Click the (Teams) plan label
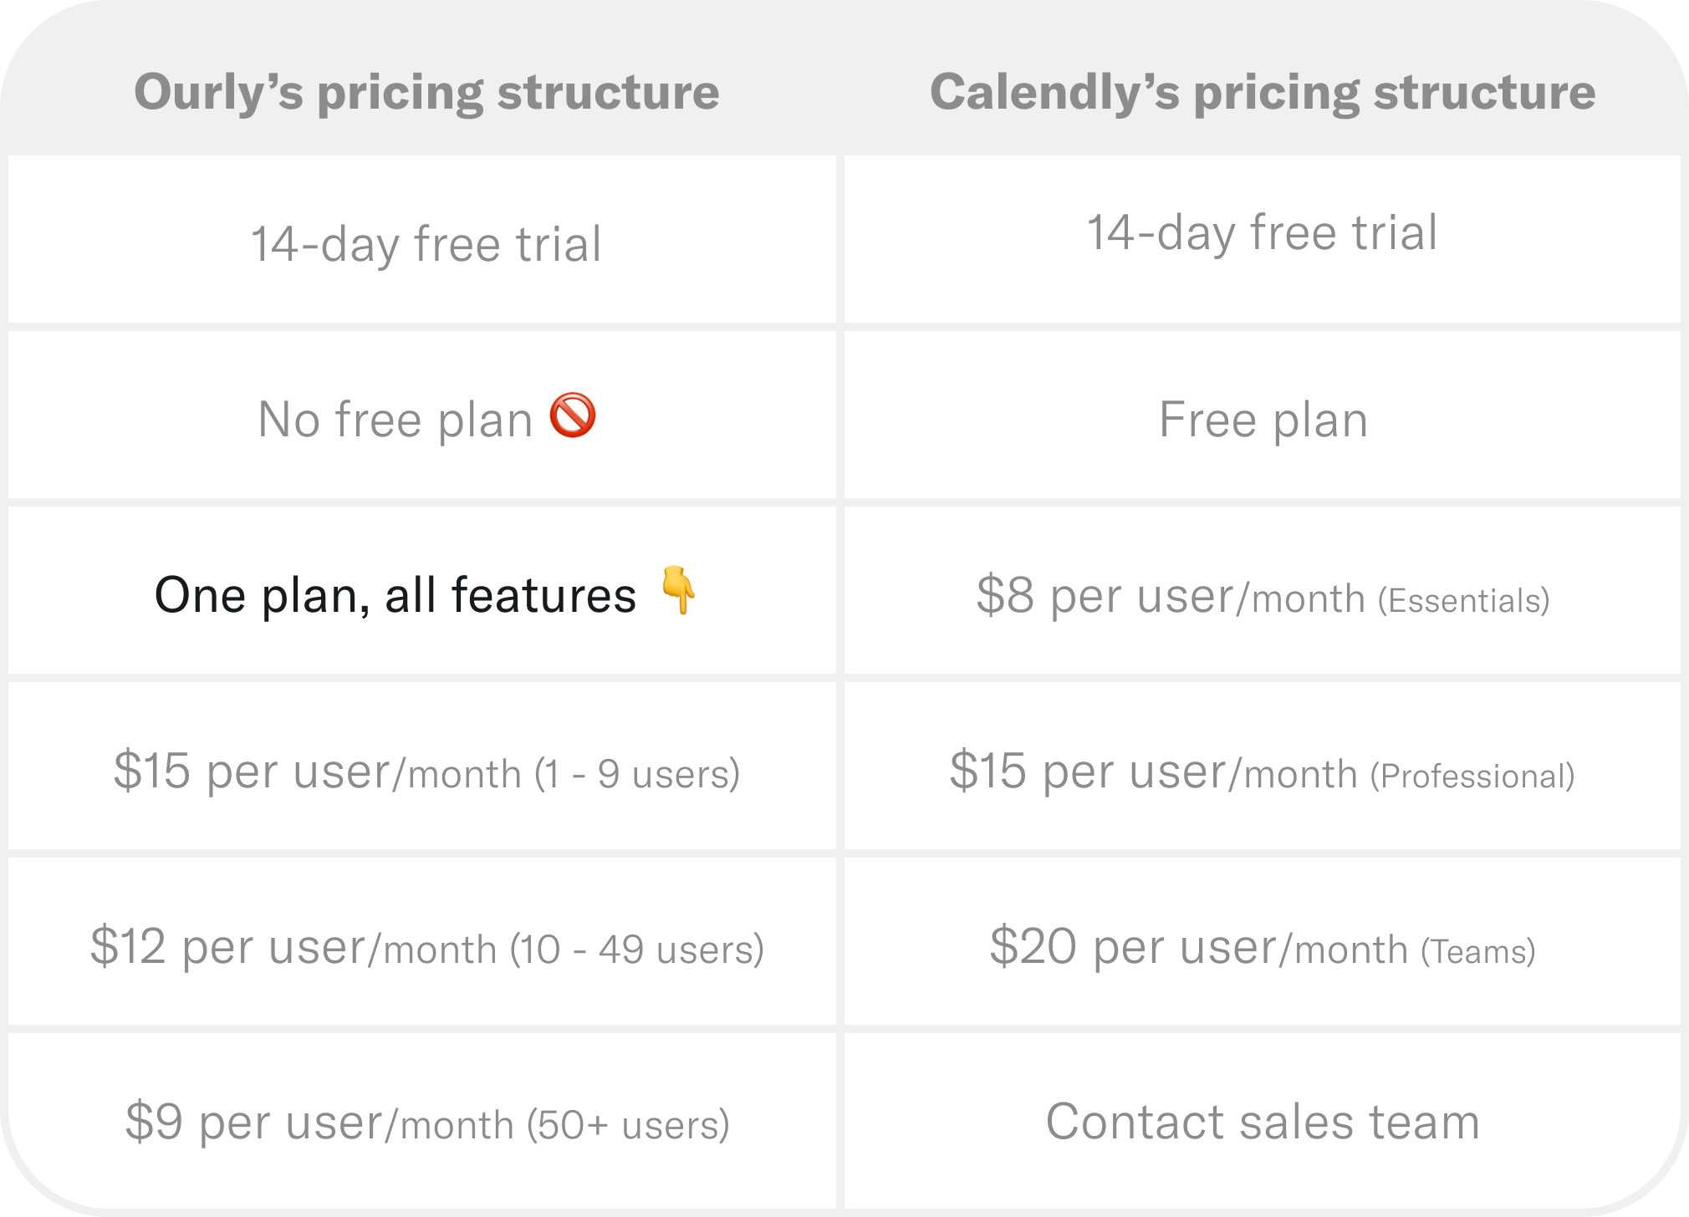Screen dimensions: 1689x1217 coord(1478,952)
